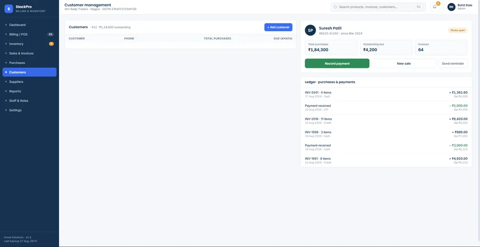
Task: Click the amount + ₹4,920.00
Action: pyautogui.click(x=458, y=158)
